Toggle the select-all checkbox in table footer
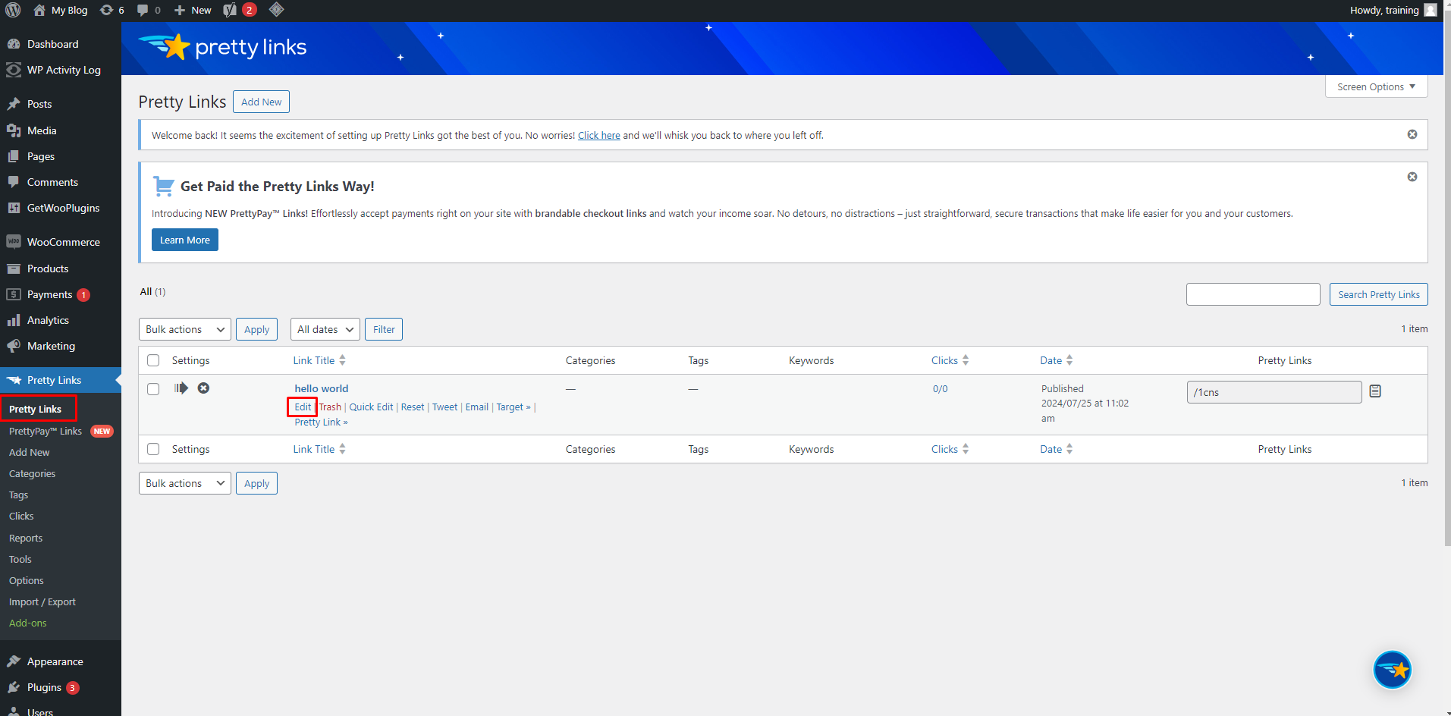This screenshot has width=1451, height=716. (x=153, y=449)
